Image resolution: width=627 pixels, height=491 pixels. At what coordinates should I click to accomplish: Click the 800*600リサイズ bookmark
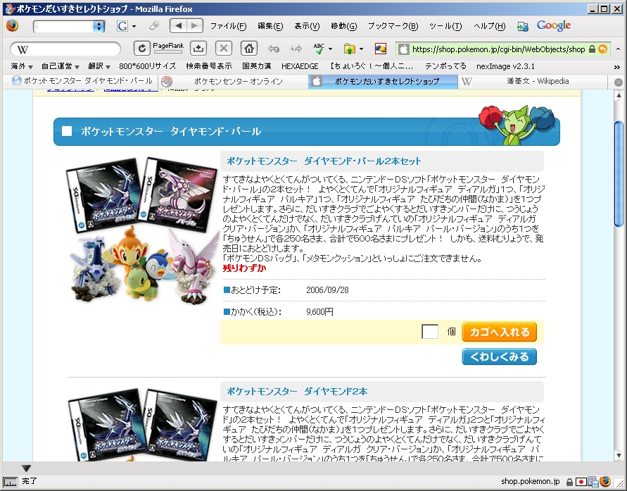pyautogui.click(x=147, y=66)
